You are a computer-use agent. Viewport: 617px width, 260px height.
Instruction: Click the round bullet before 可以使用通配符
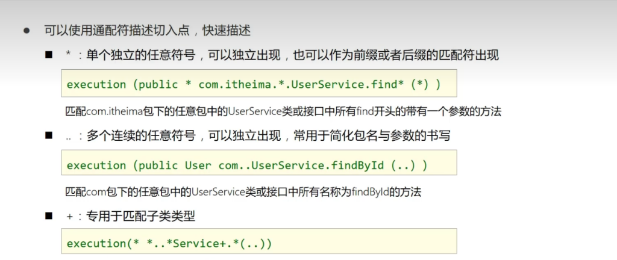(x=27, y=31)
